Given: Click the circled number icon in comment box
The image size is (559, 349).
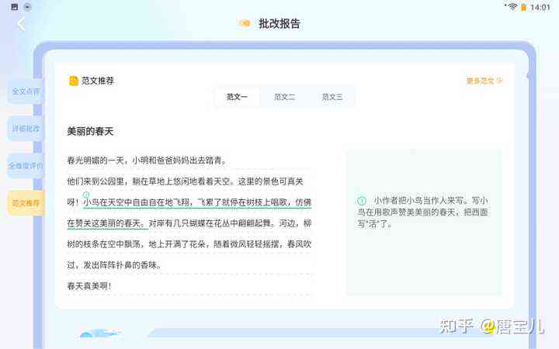Looking at the screenshot, I should point(362,201).
